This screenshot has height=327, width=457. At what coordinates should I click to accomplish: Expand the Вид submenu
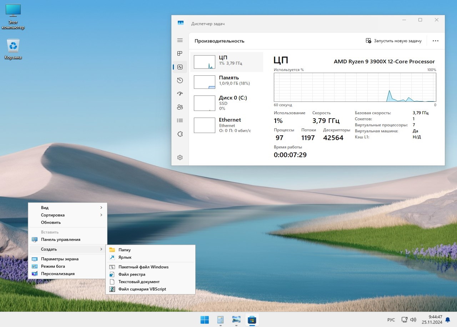click(68, 208)
